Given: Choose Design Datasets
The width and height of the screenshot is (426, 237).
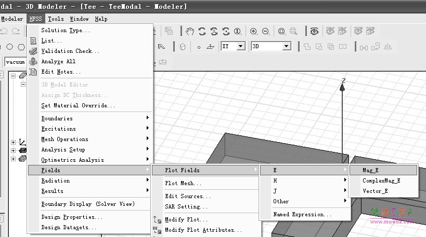Looking at the screenshot, I should click(89, 227).
